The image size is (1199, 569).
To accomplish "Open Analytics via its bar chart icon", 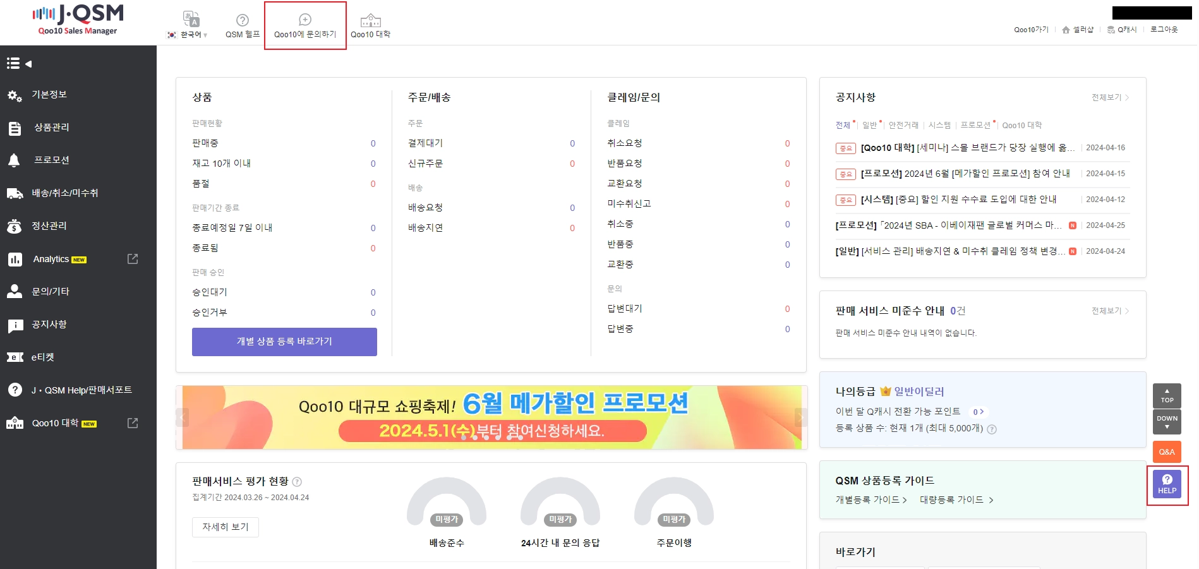I will pos(15,259).
